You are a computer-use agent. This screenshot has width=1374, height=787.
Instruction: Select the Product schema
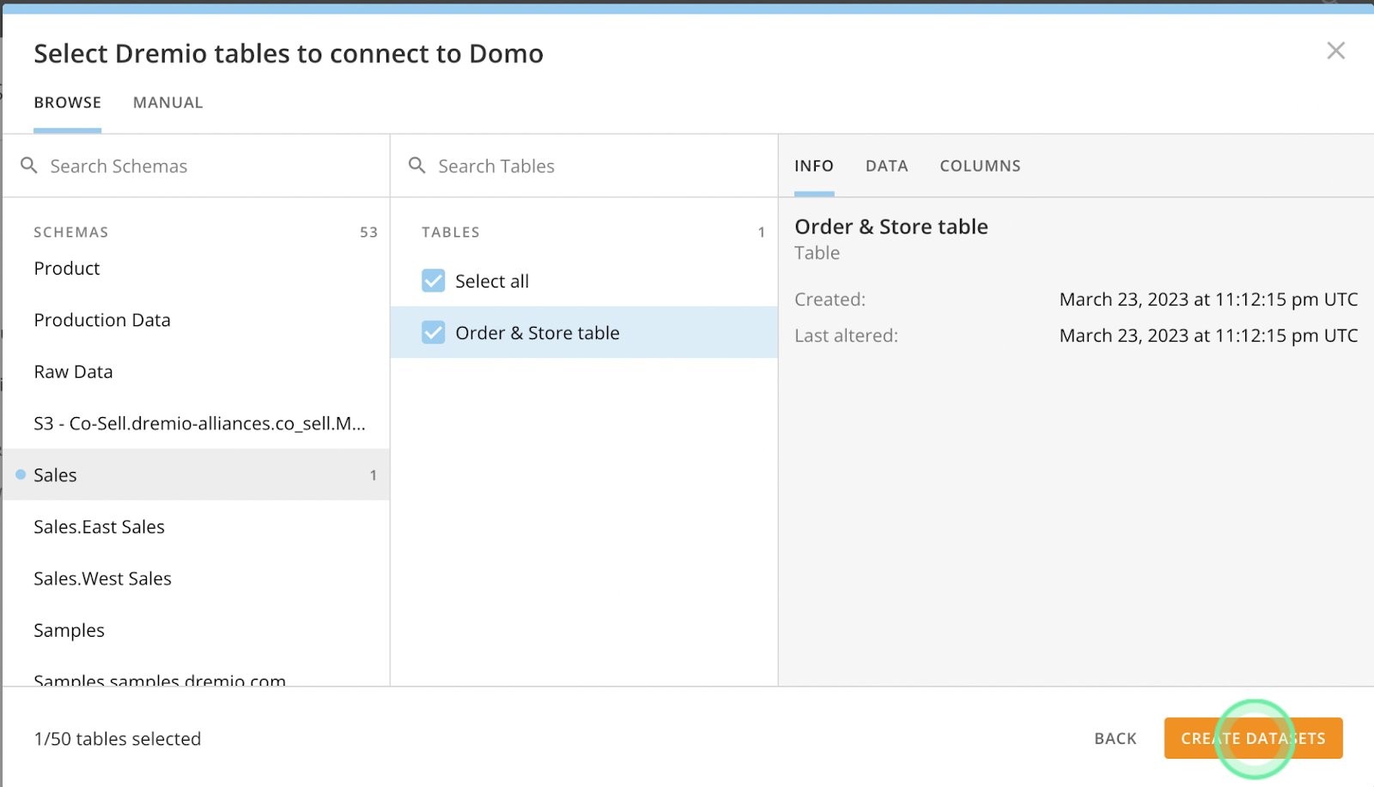click(67, 269)
